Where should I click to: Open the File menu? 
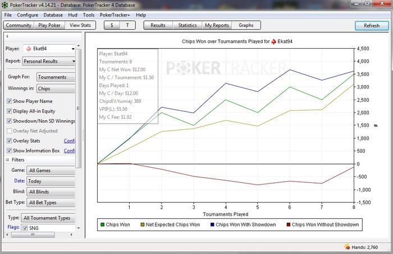pyautogui.click(x=8, y=15)
